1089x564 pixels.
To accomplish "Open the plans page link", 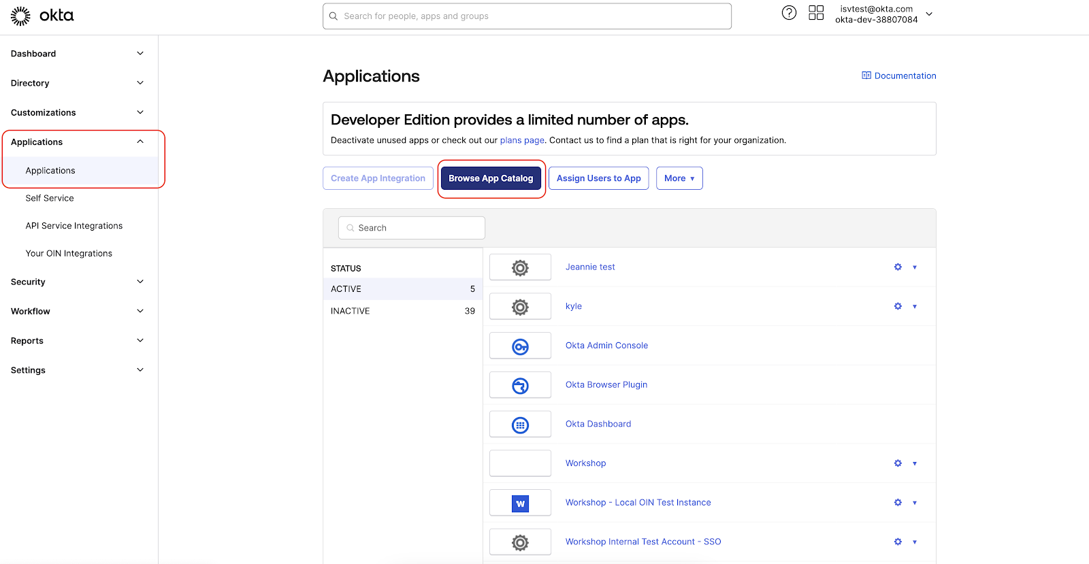I will [x=522, y=140].
